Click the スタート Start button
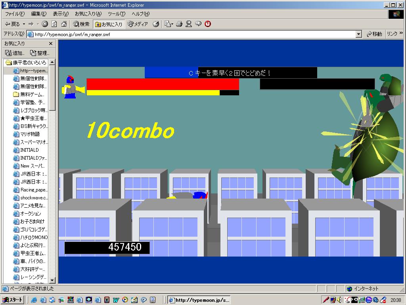Screen dimensions: 406x305 pyautogui.click(x=13, y=300)
